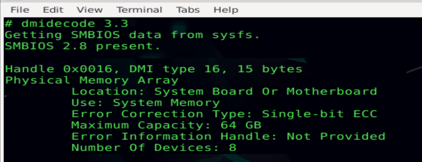The height and width of the screenshot is (162, 422).
Task: Open the Edit menu
Action: [53, 10]
